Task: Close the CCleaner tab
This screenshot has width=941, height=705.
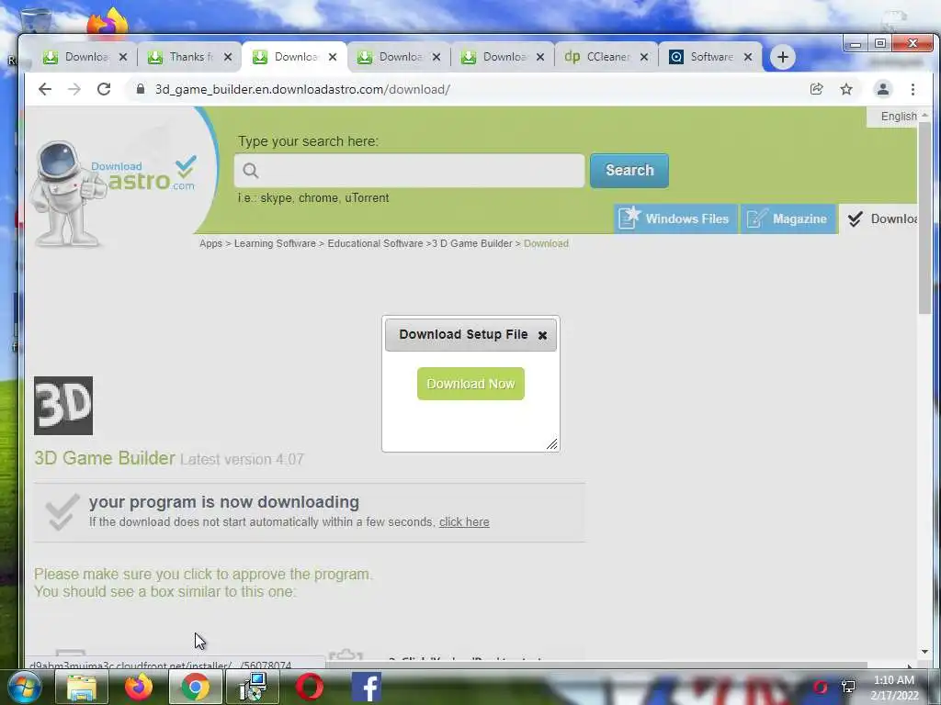Action: pyautogui.click(x=644, y=57)
